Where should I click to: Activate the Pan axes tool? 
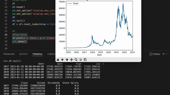[x=71, y=60]
